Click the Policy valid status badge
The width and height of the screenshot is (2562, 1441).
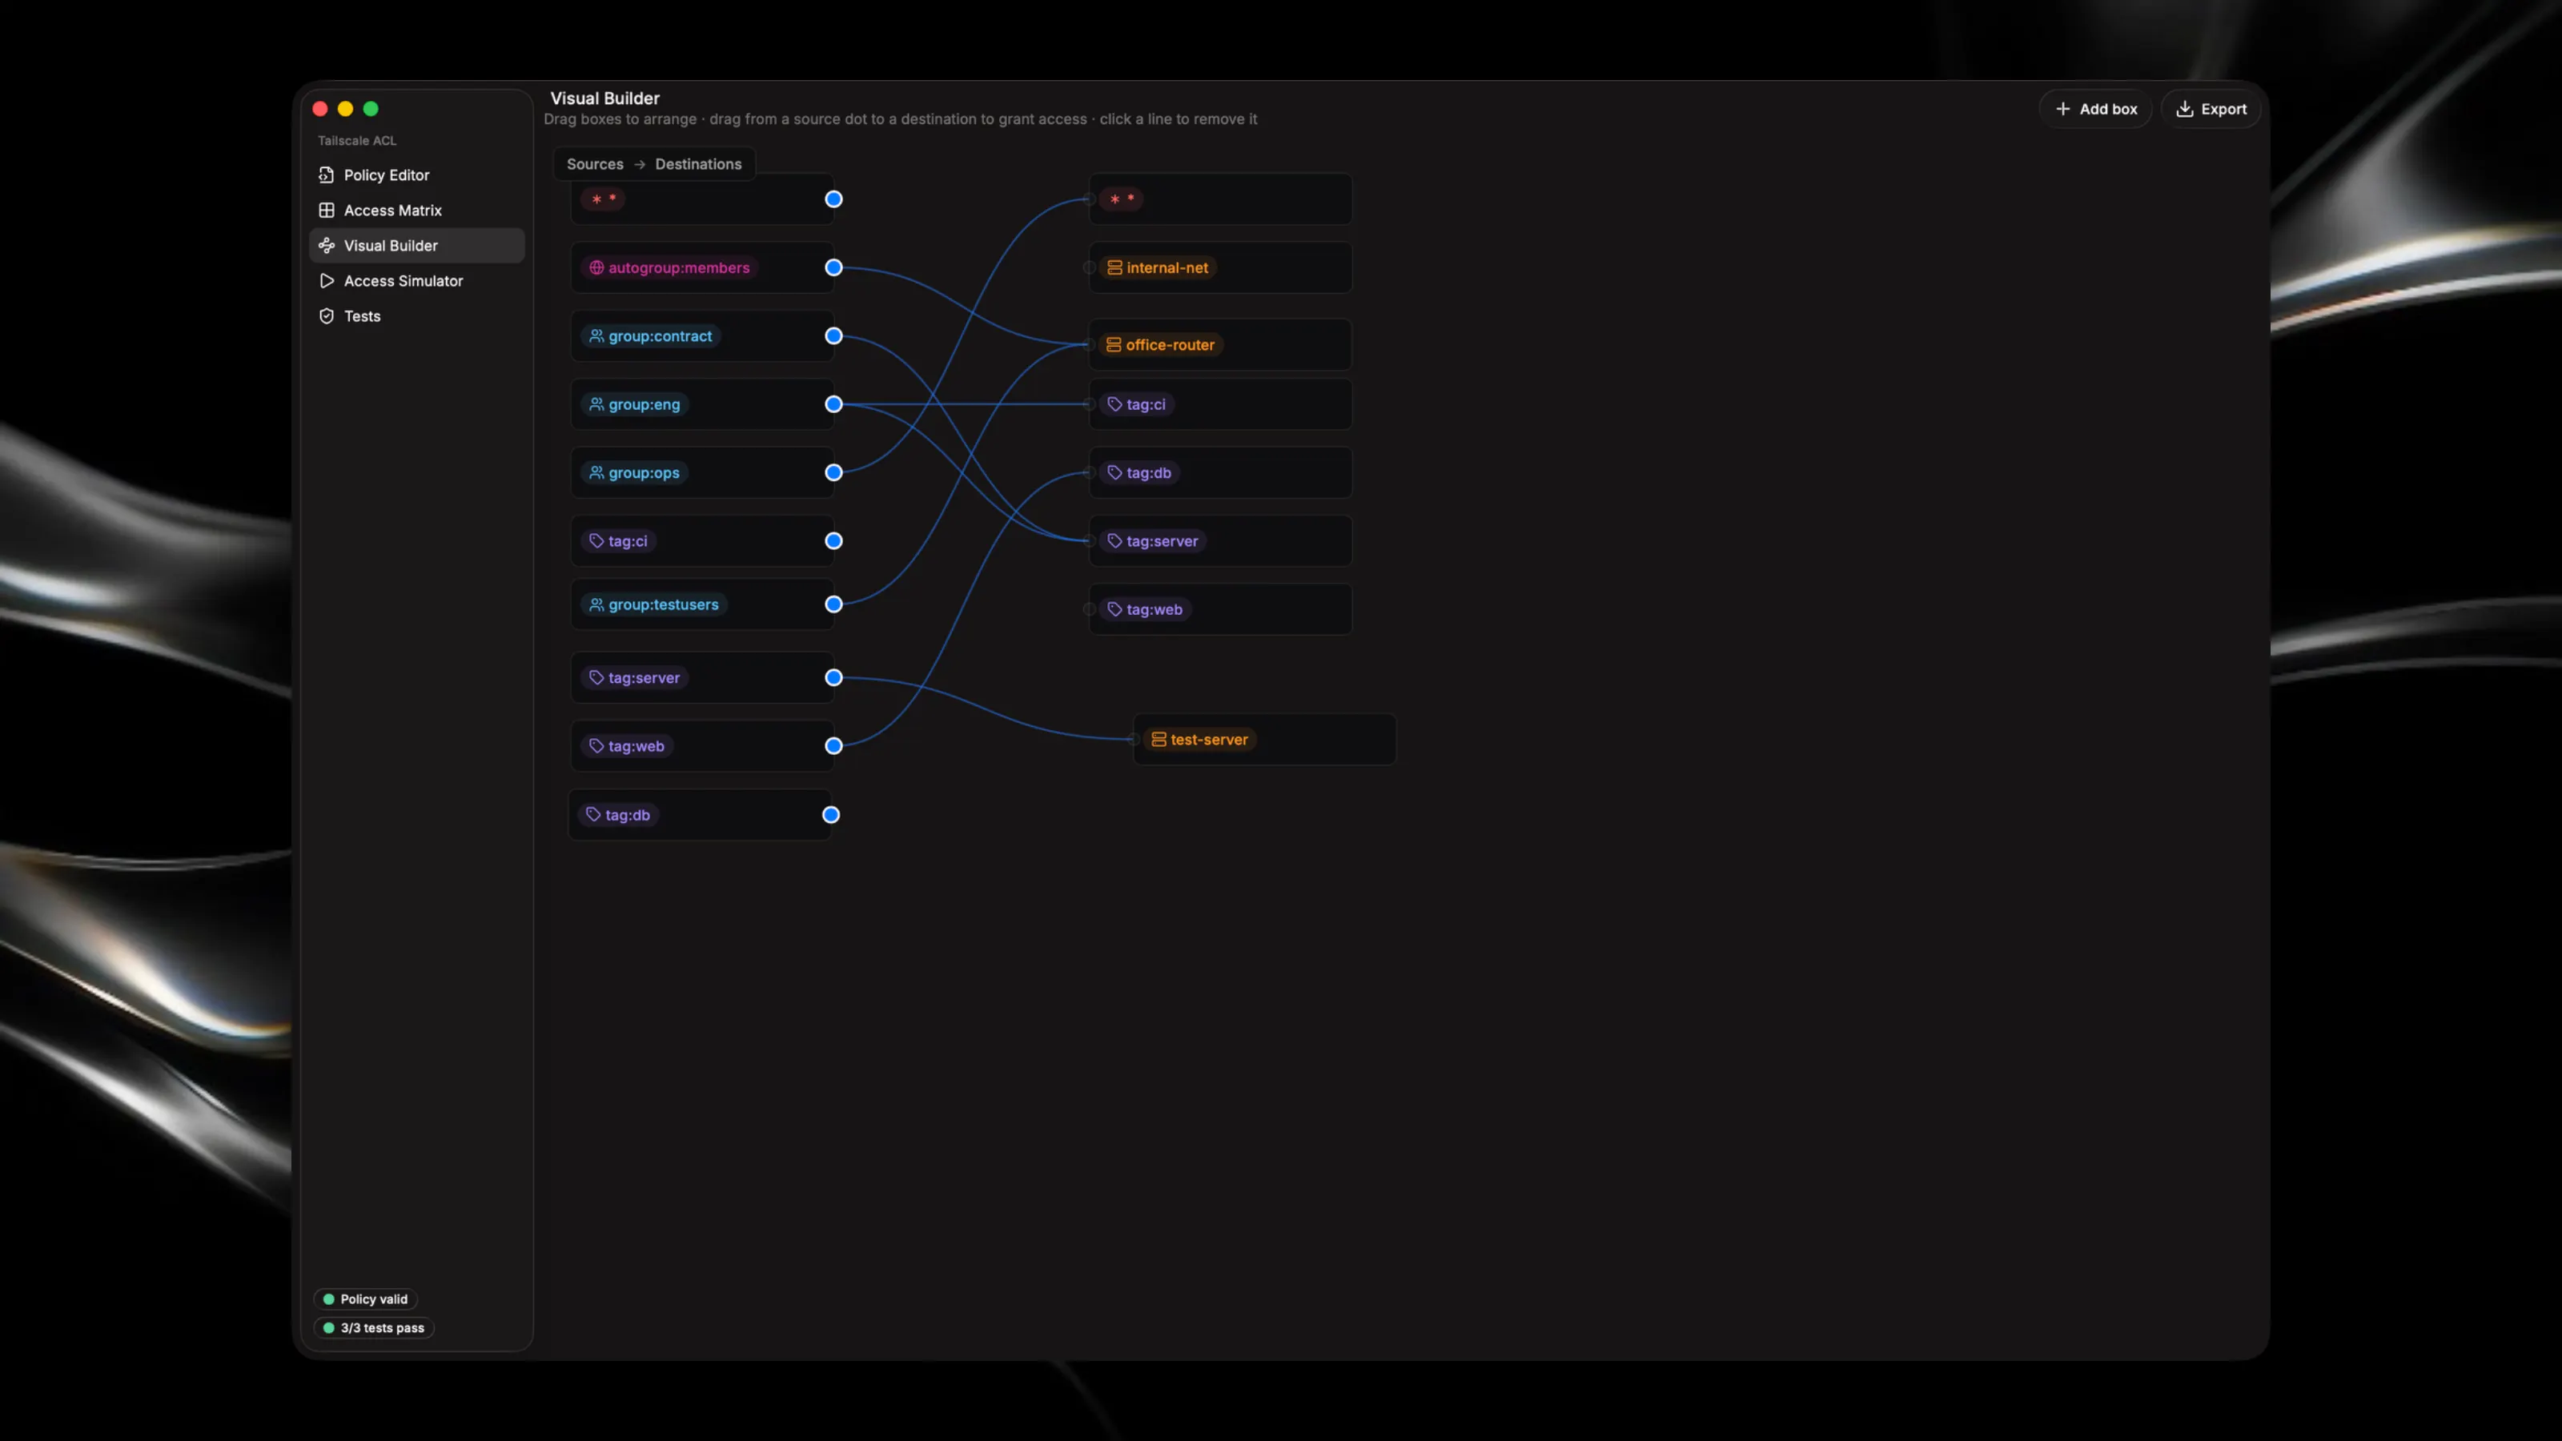pyautogui.click(x=365, y=1299)
